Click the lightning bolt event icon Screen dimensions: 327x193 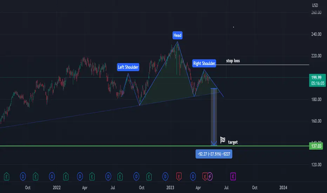point(210,177)
